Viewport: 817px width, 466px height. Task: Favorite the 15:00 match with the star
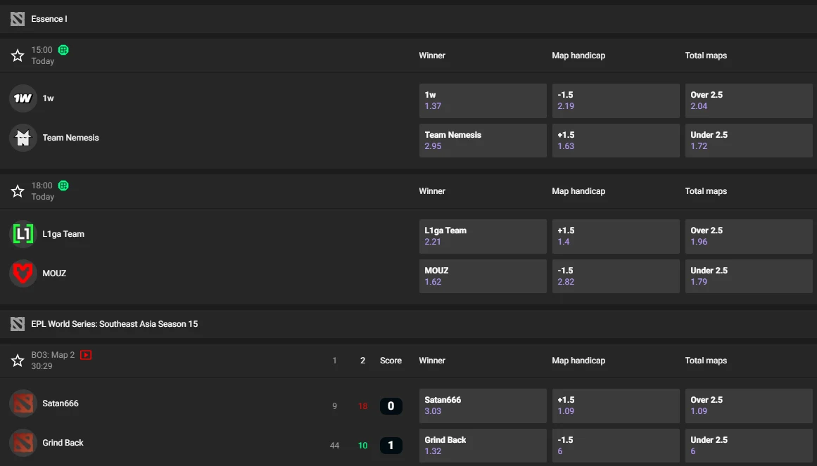pos(17,56)
